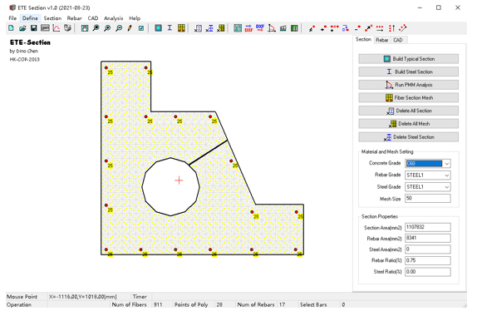Click the DXF export icon with red arrow below
The width and height of the screenshot is (477, 316).
tap(260, 28)
